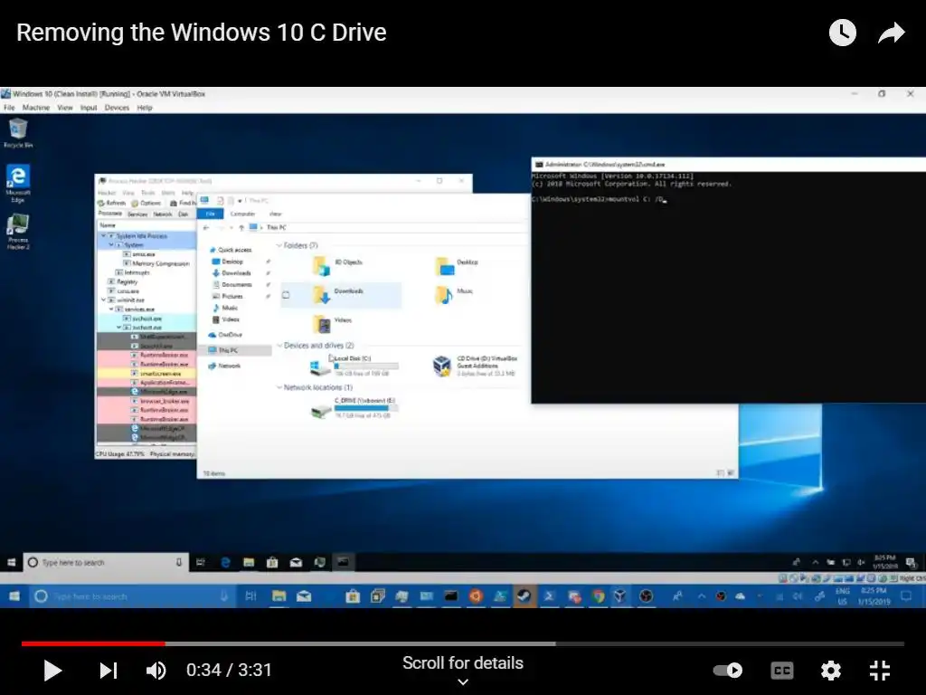Click the VM taskbar search box
The height and width of the screenshot is (695, 926).
coord(107,562)
